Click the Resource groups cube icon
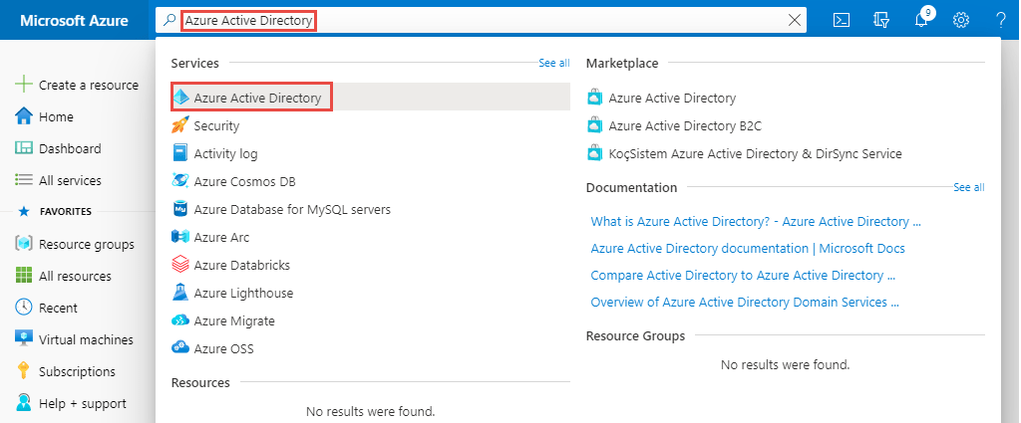The image size is (1021, 423). 24,244
